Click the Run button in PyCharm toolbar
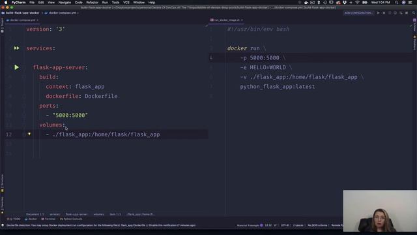Viewport: 417px width, 235px height. point(378,13)
